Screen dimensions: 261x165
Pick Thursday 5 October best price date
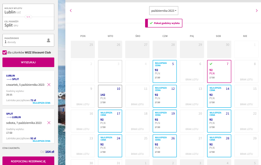point(165,72)
